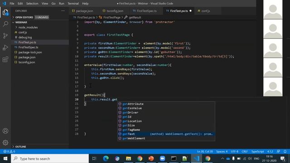Open the Edit menu
290x163 pixels.
click(20, 4)
